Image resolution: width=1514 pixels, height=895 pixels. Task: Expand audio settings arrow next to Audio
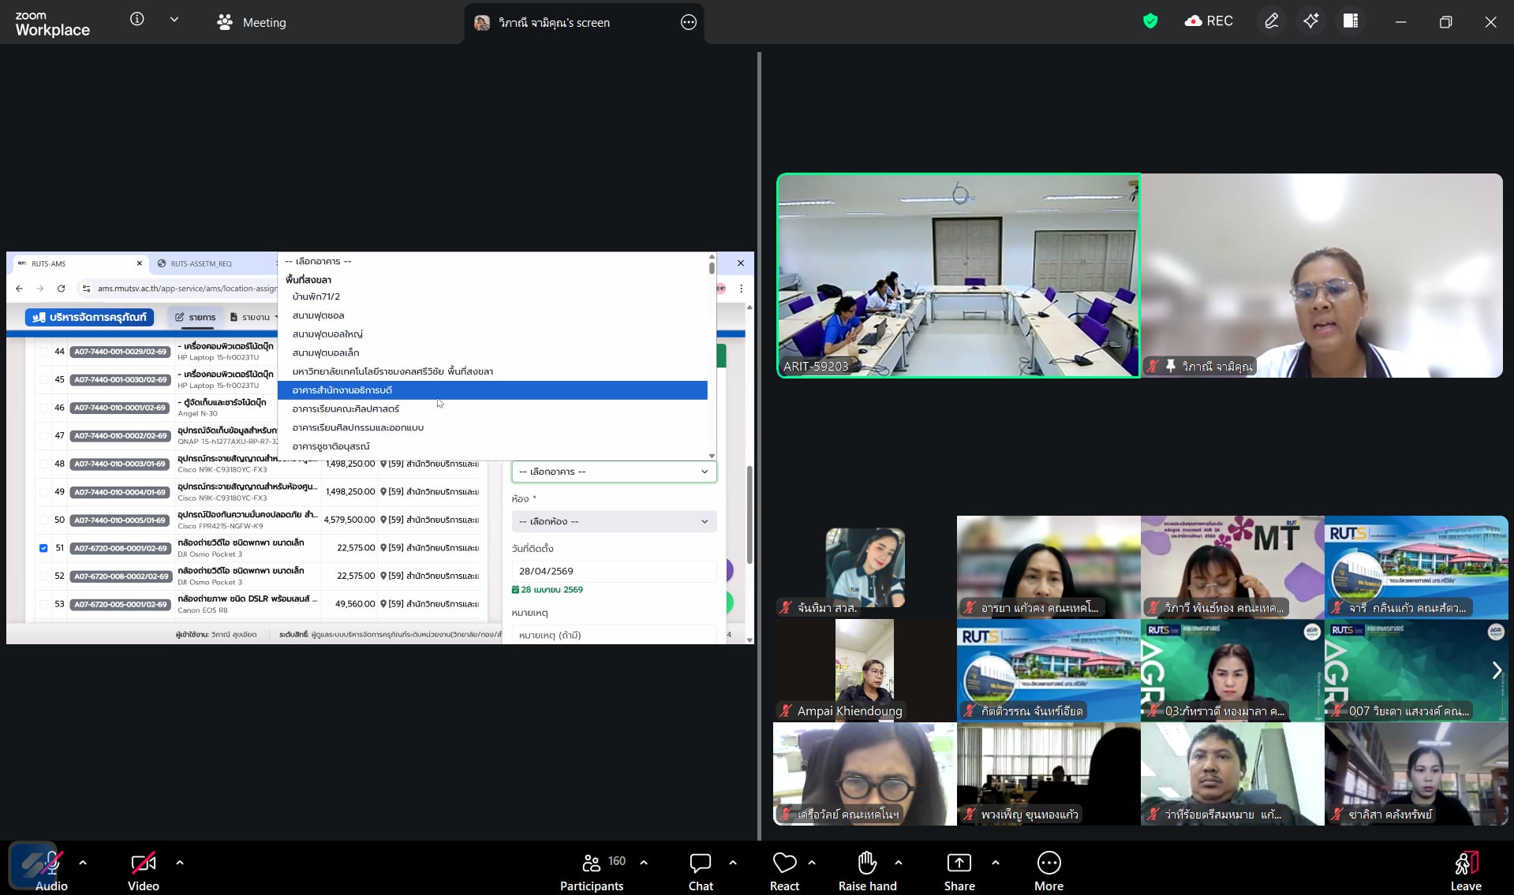[x=83, y=863]
